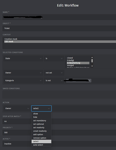Click the Object field showing Ticket
Screen dimensions: 116x150
click(59, 28)
